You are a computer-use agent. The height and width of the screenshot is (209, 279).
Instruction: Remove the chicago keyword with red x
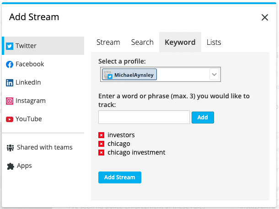(x=101, y=144)
